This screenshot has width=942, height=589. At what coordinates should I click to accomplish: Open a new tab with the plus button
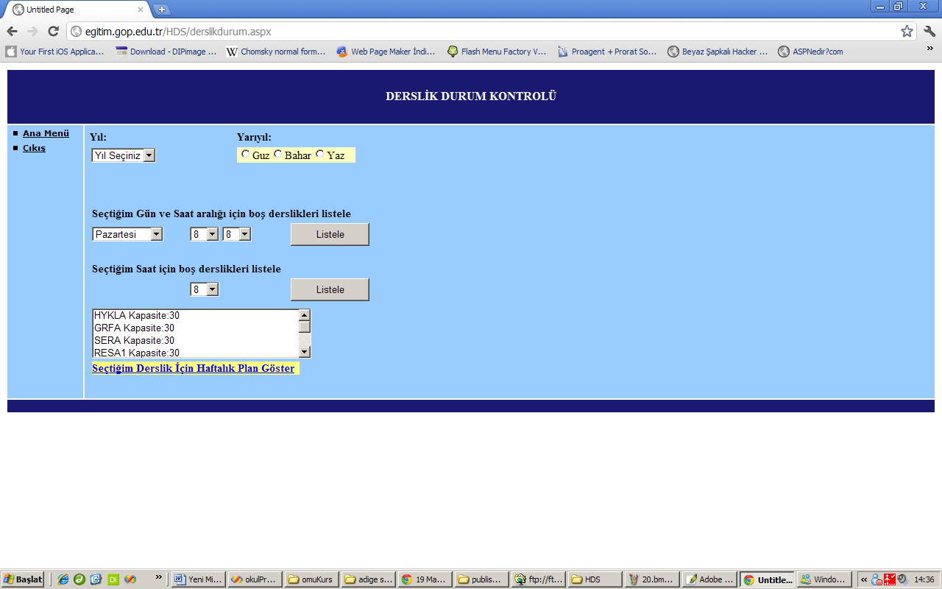pos(162,10)
